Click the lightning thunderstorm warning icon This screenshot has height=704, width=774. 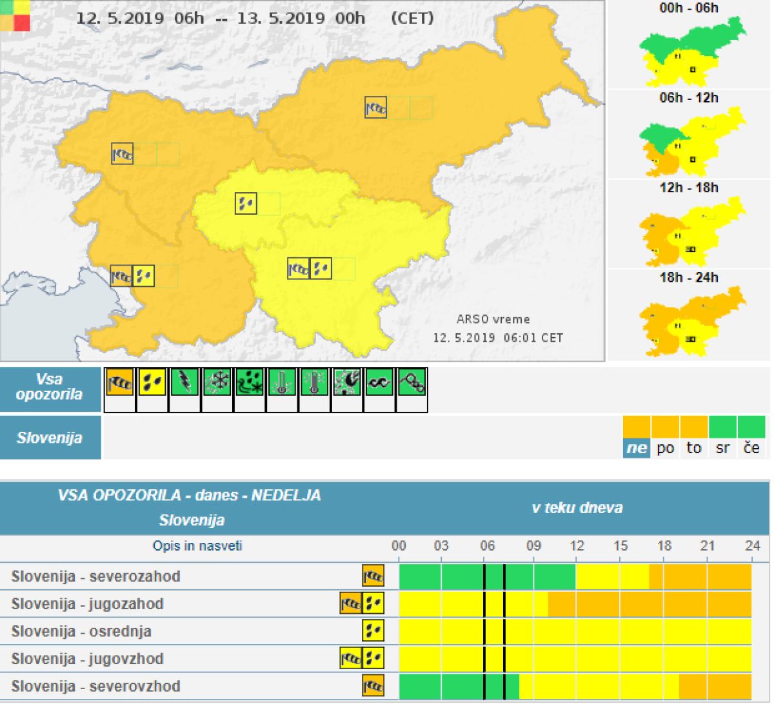184,382
